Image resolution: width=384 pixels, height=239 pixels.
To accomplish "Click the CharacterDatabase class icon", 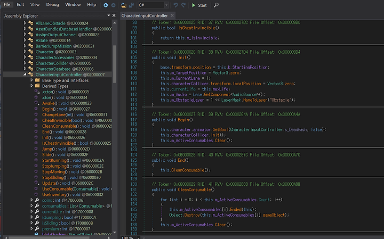I will (30, 69).
